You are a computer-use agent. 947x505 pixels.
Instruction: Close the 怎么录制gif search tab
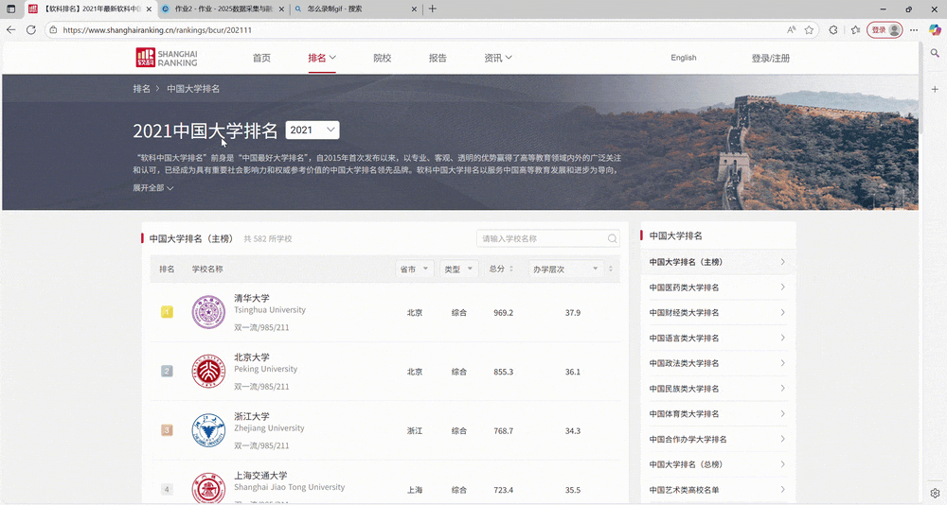pos(414,9)
